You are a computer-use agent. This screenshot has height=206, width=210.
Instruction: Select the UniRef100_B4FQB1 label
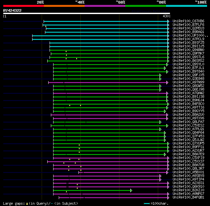coord(188,197)
